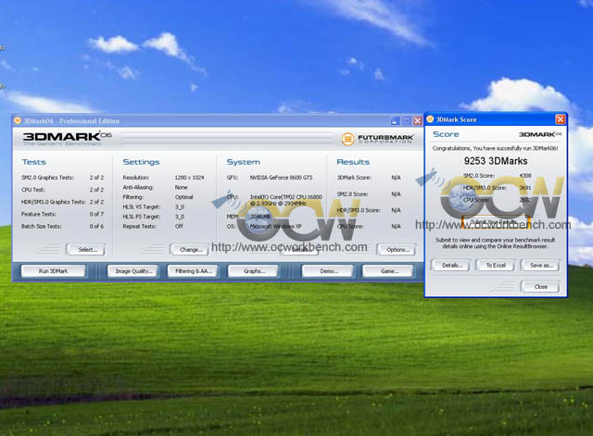Open the Image Quality tool
593x436 pixels.
(133, 271)
